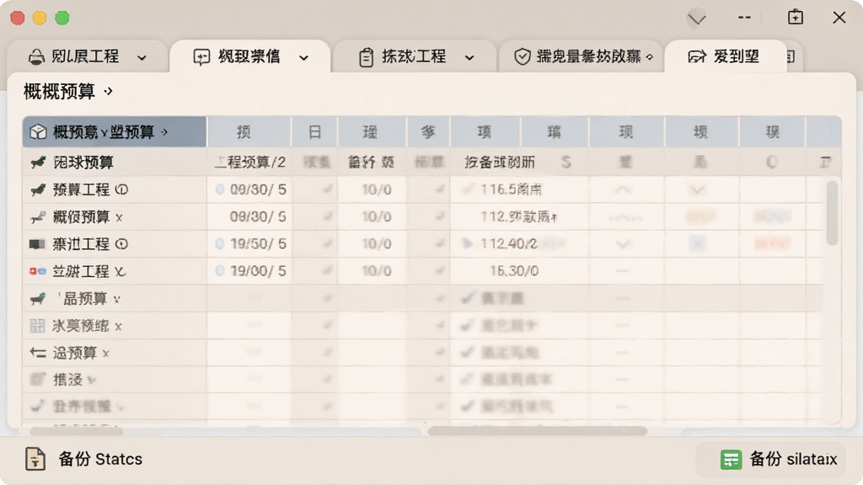The height and width of the screenshot is (485, 863).
Task: Click the dark rectangle icon in the 19/50/ 5 row
Action: coord(37,244)
